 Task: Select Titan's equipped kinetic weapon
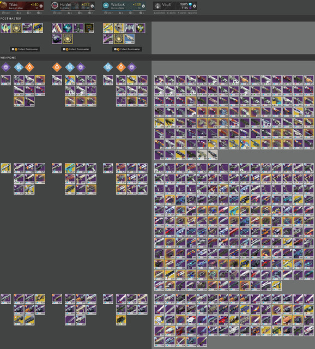pyautogui.click(x=6, y=80)
